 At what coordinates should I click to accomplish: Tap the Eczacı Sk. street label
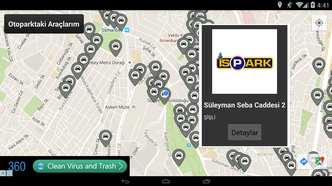(x=16, y=79)
